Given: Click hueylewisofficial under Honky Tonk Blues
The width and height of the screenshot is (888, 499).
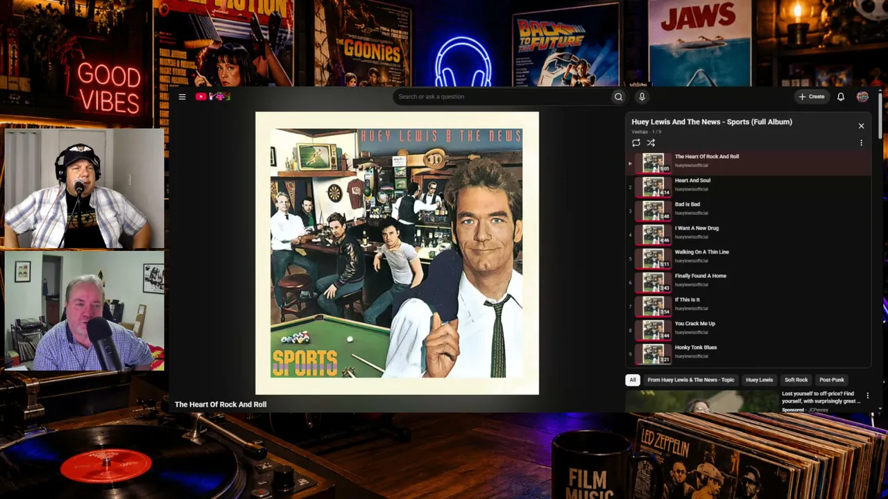Looking at the screenshot, I should (692, 356).
